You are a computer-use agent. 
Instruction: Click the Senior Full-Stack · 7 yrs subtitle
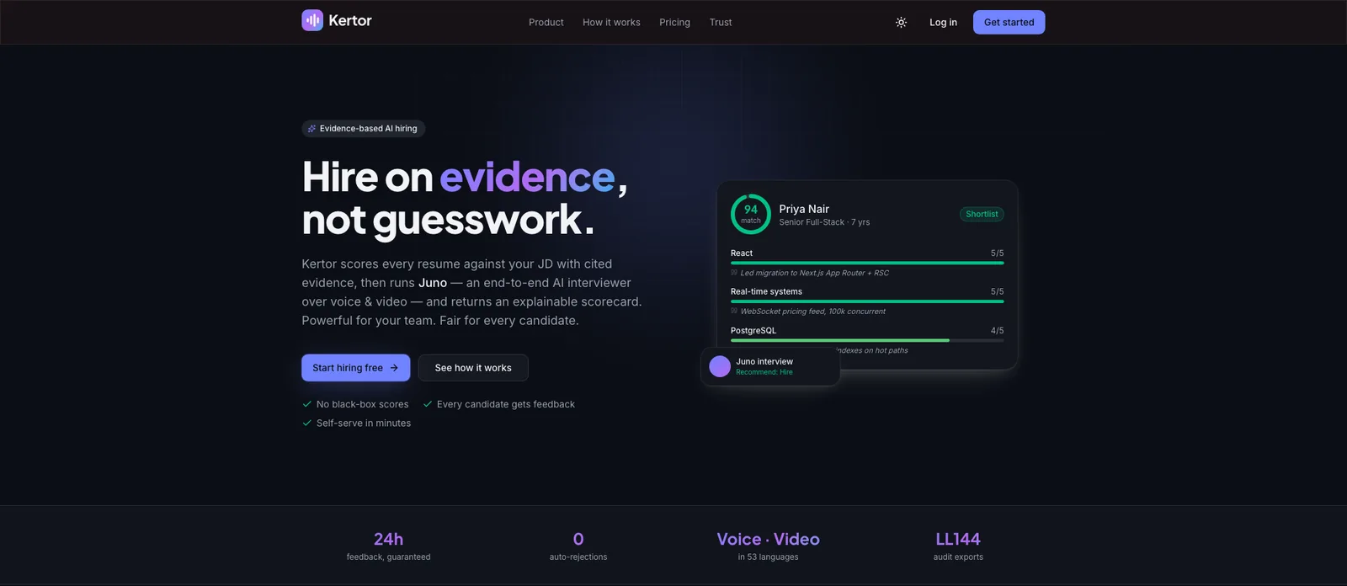(x=824, y=222)
